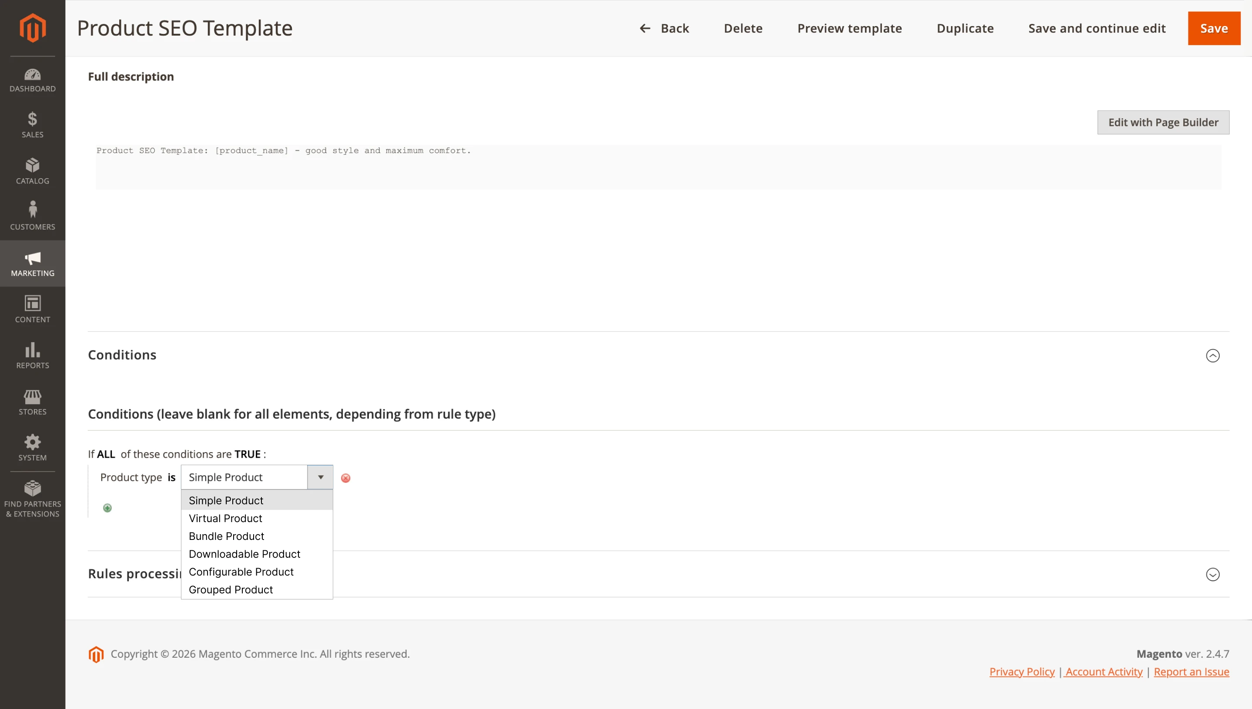This screenshot has width=1252, height=709.
Task: Expand the Rules processing section
Action: (1212, 575)
